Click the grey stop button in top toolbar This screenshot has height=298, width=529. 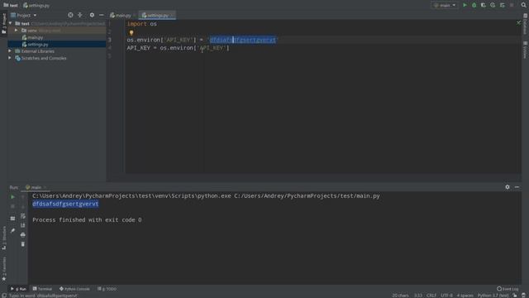[x=512, y=5]
